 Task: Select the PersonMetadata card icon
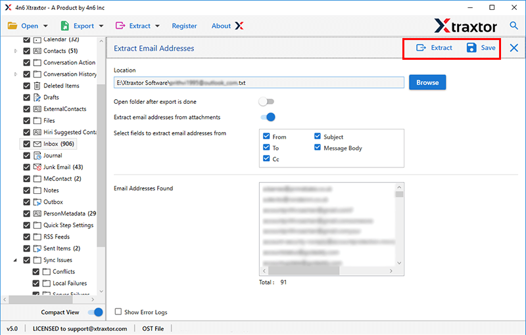coord(37,213)
